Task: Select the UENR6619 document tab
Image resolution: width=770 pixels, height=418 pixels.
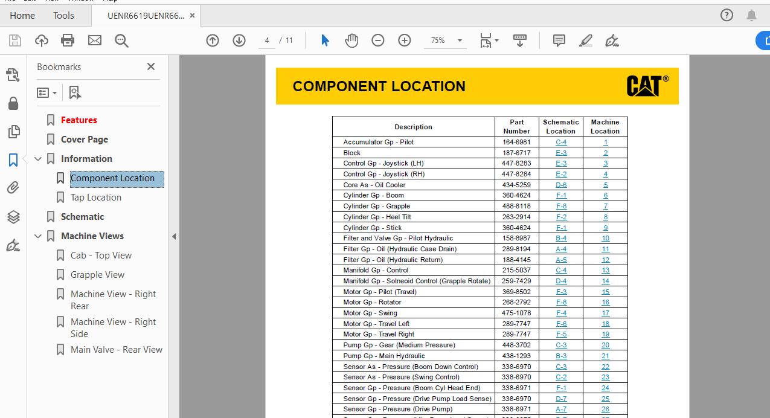Action: (x=146, y=16)
